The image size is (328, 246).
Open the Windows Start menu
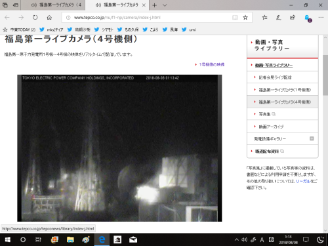(7, 240)
